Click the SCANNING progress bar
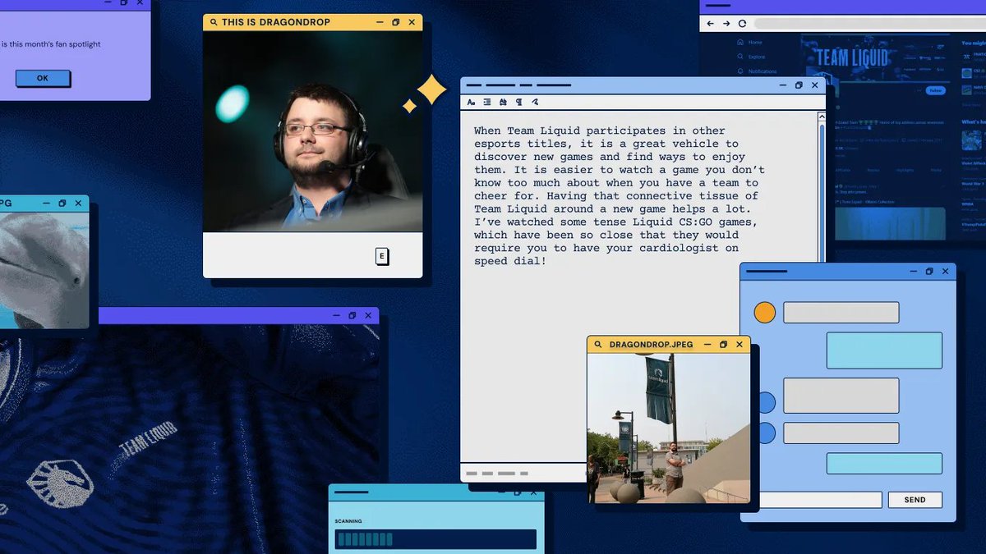Screen dimensions: 986x554 435,539
